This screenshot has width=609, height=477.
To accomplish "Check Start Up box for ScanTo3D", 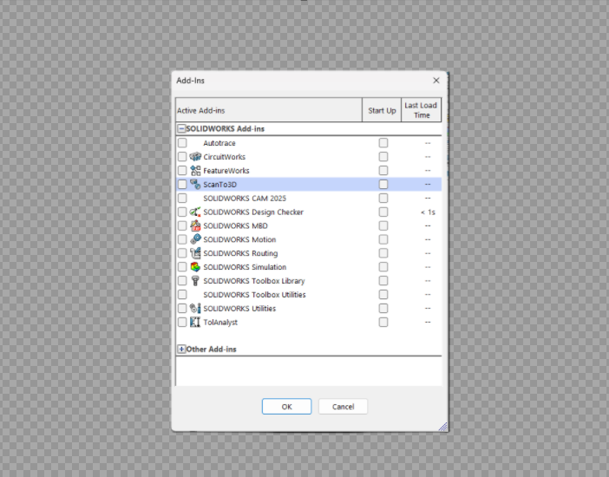I will pos(383,184).
